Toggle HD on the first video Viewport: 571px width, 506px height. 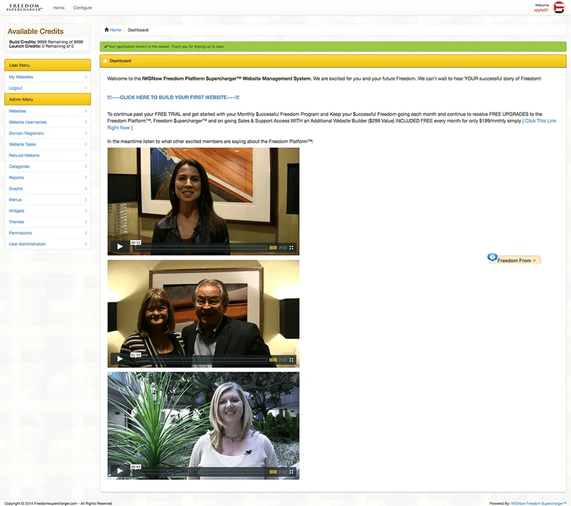pos(283,248)
